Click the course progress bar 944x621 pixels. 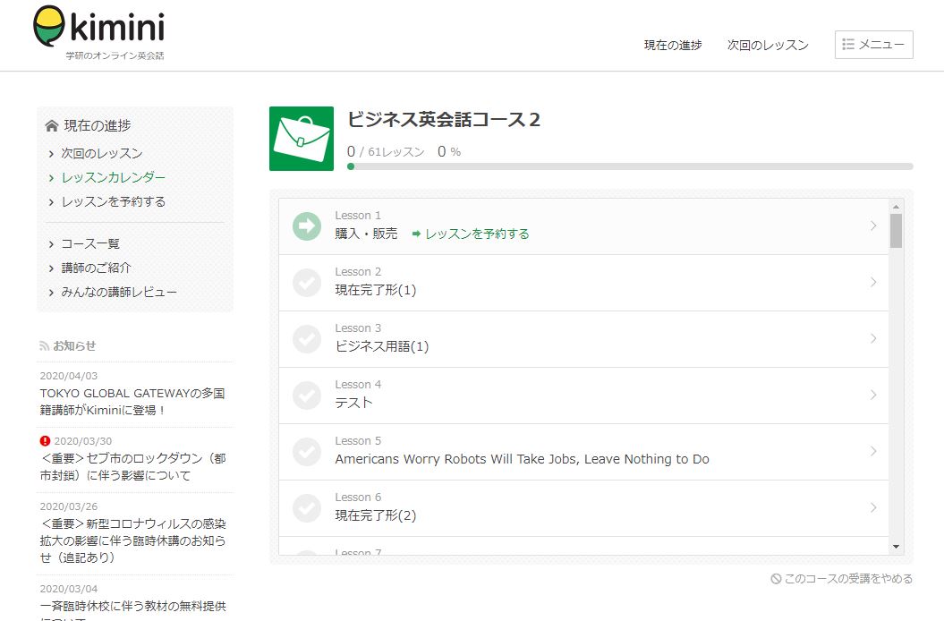pyautogui.click(x=630, y=166)
